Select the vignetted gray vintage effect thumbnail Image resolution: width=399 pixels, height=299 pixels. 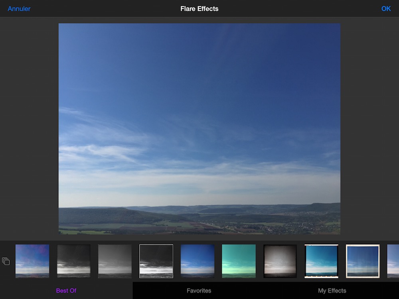[x=280, y=261]
